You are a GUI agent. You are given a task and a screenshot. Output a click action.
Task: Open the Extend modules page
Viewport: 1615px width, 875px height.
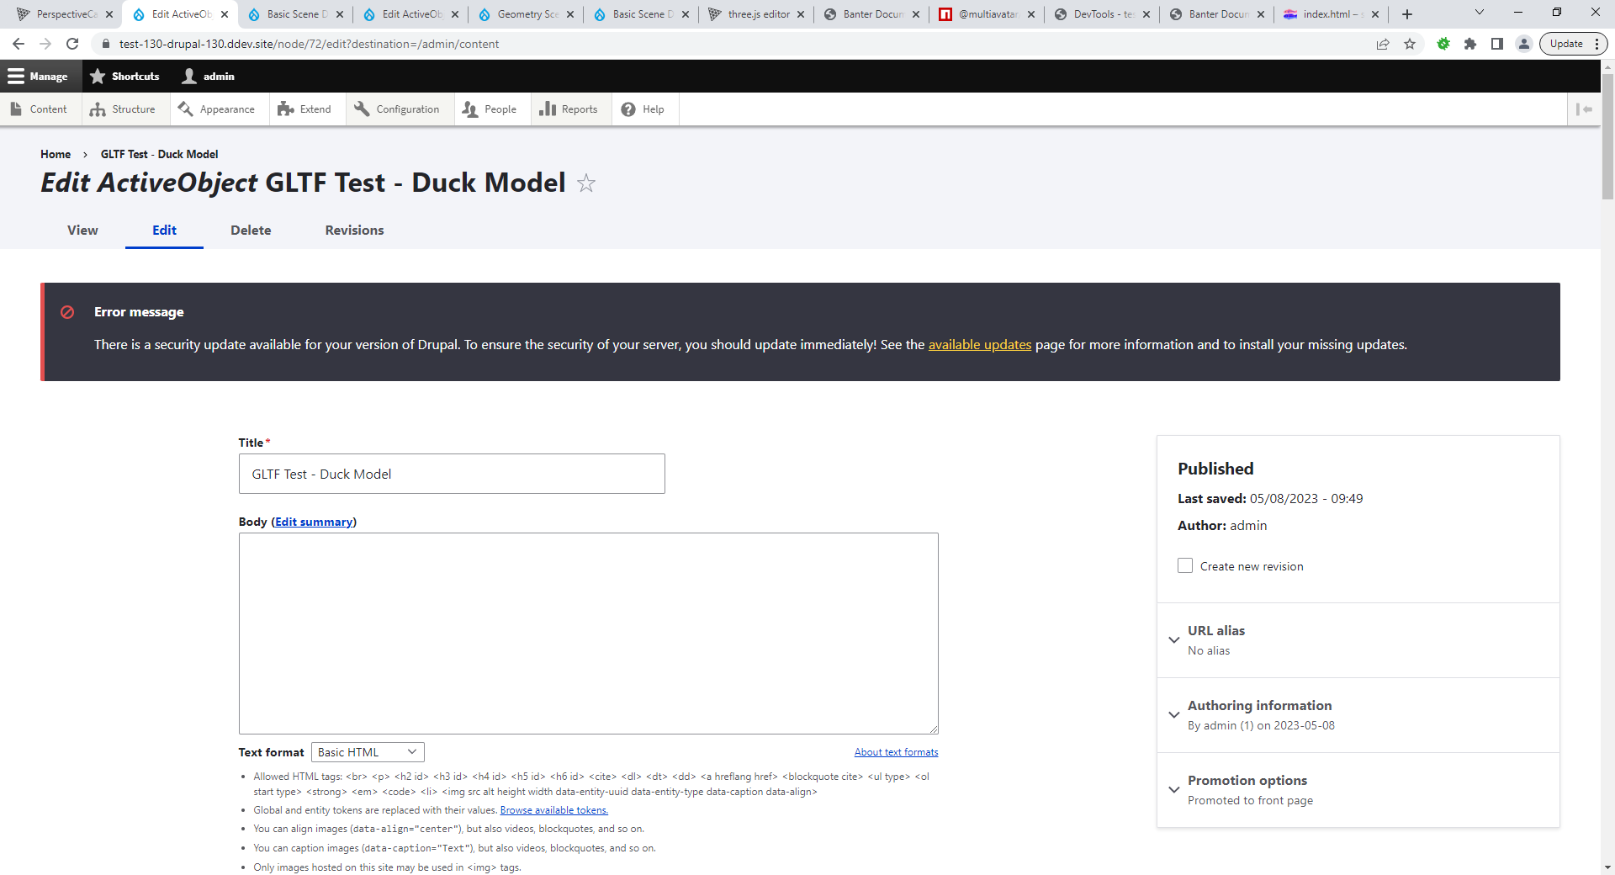pyautogui.click(x=304, y=109)
